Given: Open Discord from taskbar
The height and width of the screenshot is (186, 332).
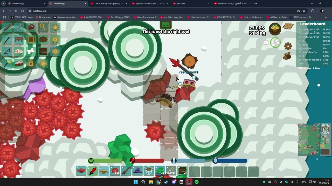Looking at the screenshot, I should (174, 182).
